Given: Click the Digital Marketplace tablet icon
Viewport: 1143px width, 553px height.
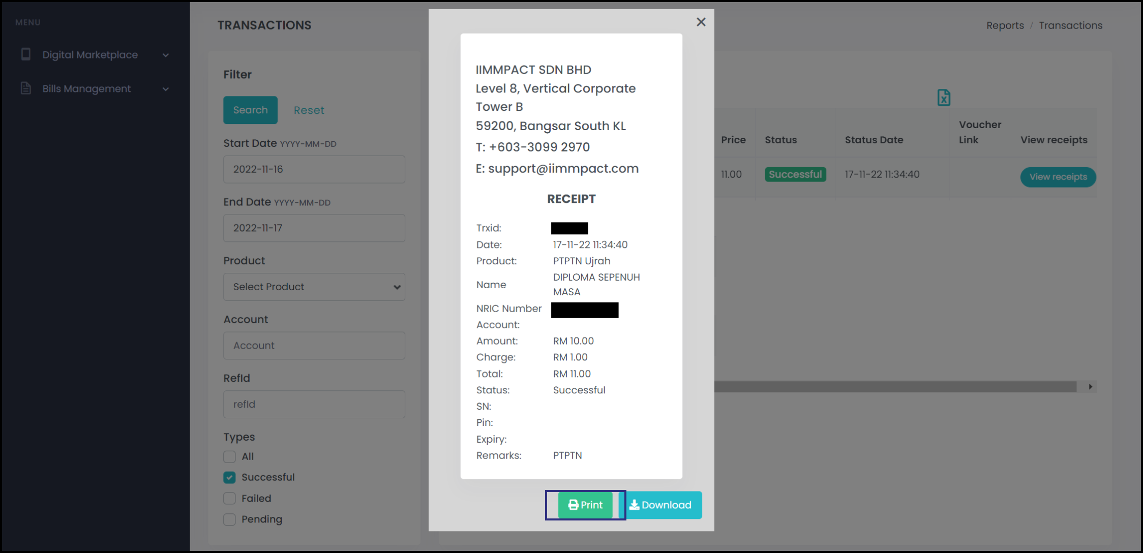Looking at the screenshot, I should pyautogui.click(x=25, y=54).
